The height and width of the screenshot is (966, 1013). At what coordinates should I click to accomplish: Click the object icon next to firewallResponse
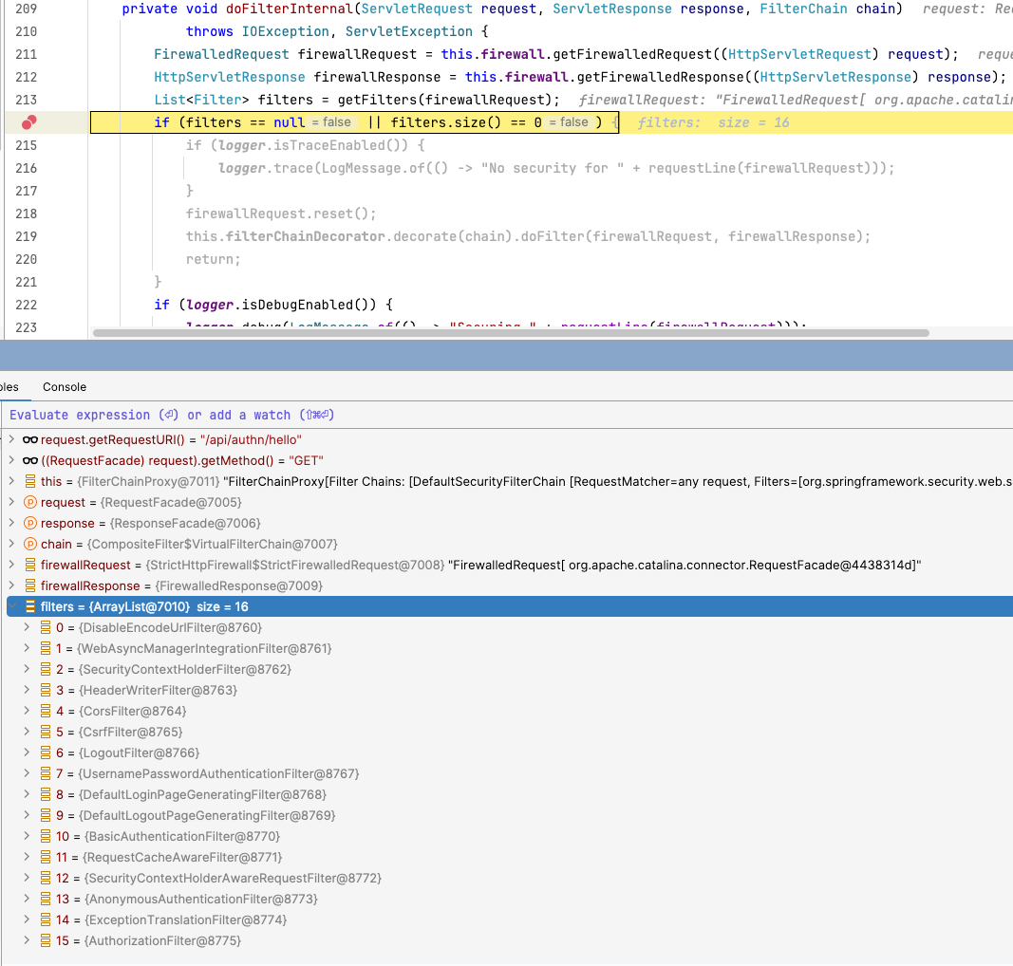29,585
